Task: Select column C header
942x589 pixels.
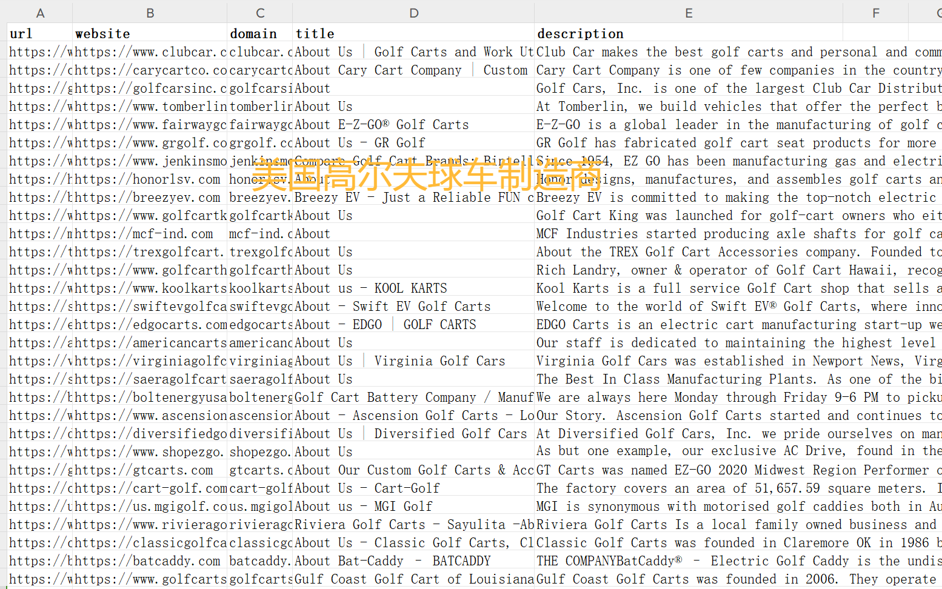Action: coord(260,13)
